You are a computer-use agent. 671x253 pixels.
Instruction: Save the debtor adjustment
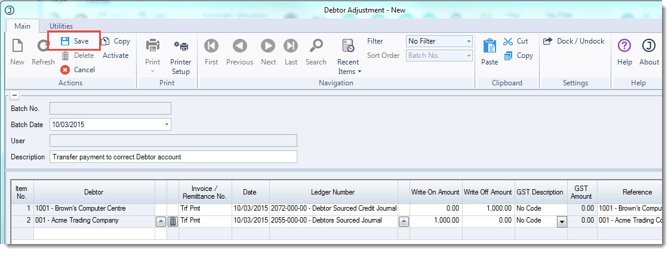[74, 41]
